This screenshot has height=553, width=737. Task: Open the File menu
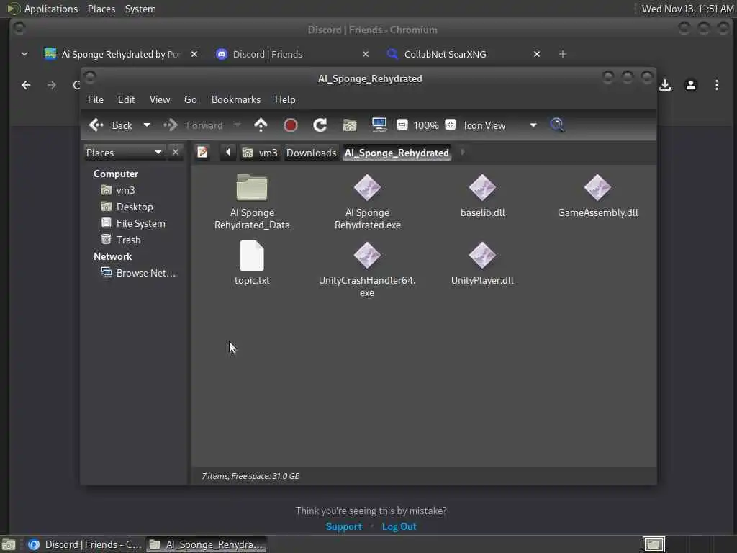pos(96,99)
